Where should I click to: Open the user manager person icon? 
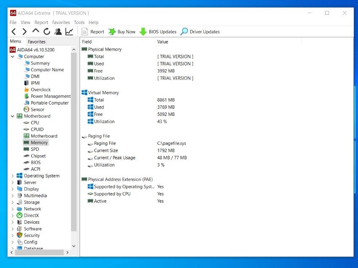coord(58,32)
